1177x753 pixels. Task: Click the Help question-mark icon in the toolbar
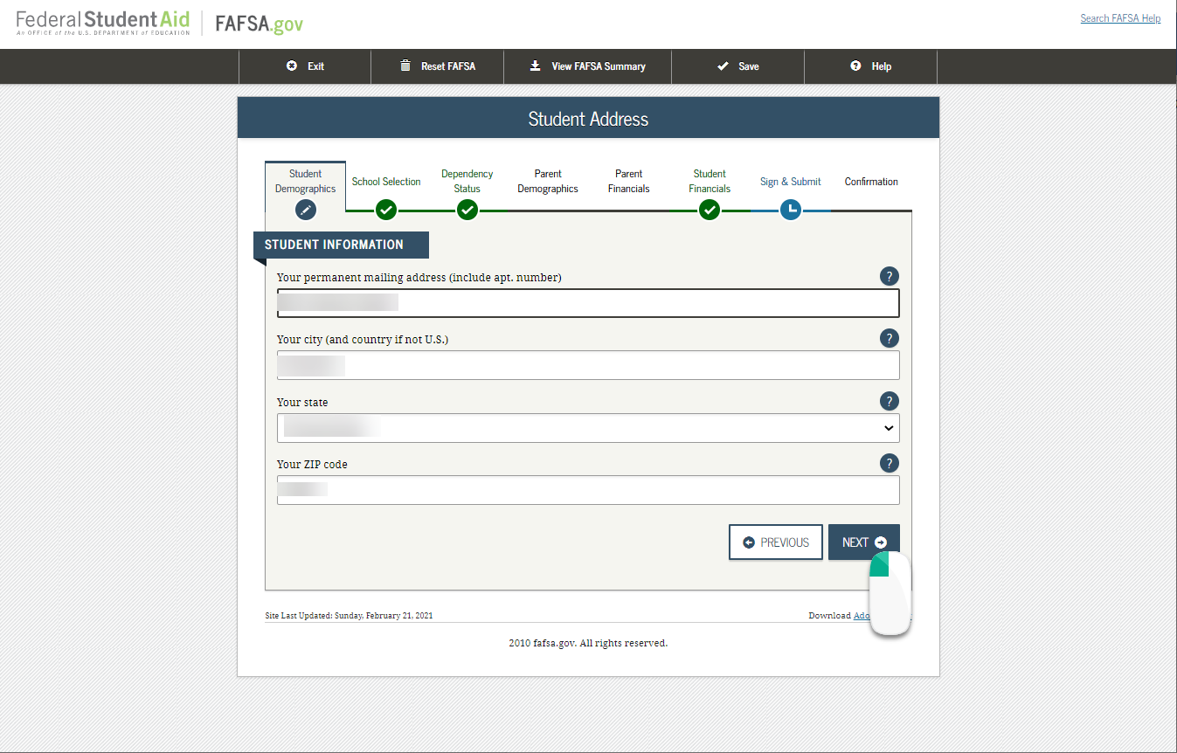[x=854, y=66]
